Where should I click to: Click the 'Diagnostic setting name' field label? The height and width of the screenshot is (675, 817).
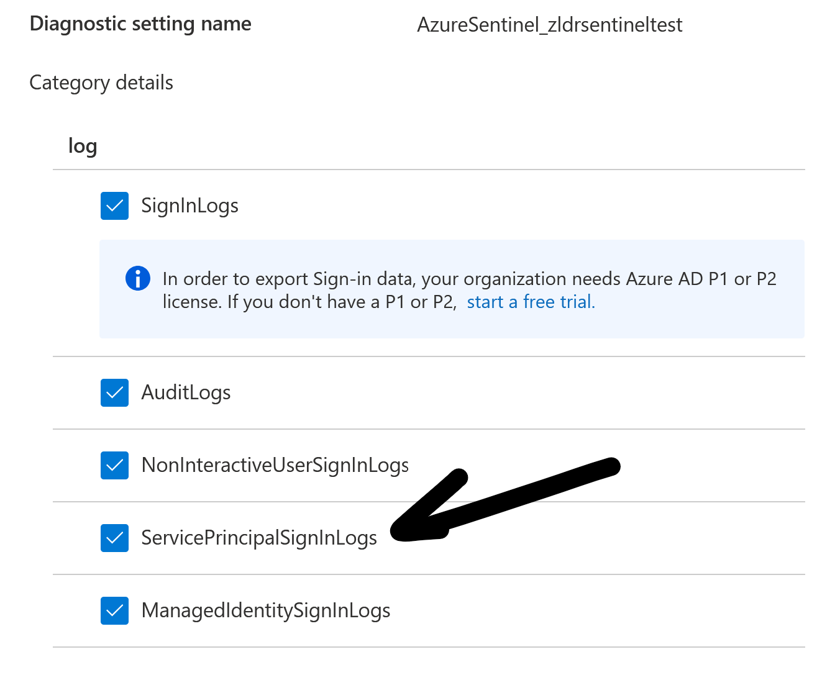pos(140,24)
